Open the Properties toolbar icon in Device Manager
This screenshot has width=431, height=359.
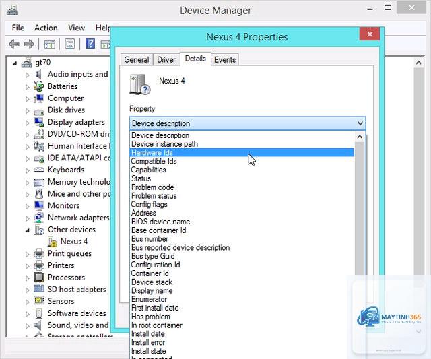pos(69,44)
